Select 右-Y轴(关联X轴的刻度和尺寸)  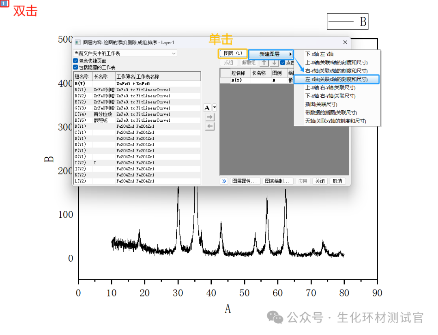click(x=337, y=71)
